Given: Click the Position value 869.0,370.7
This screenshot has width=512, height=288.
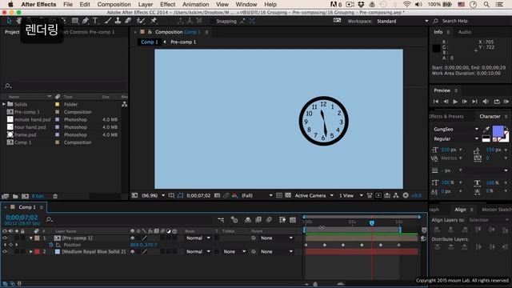Looking at the screenshot, I should [x=144, y=245].
